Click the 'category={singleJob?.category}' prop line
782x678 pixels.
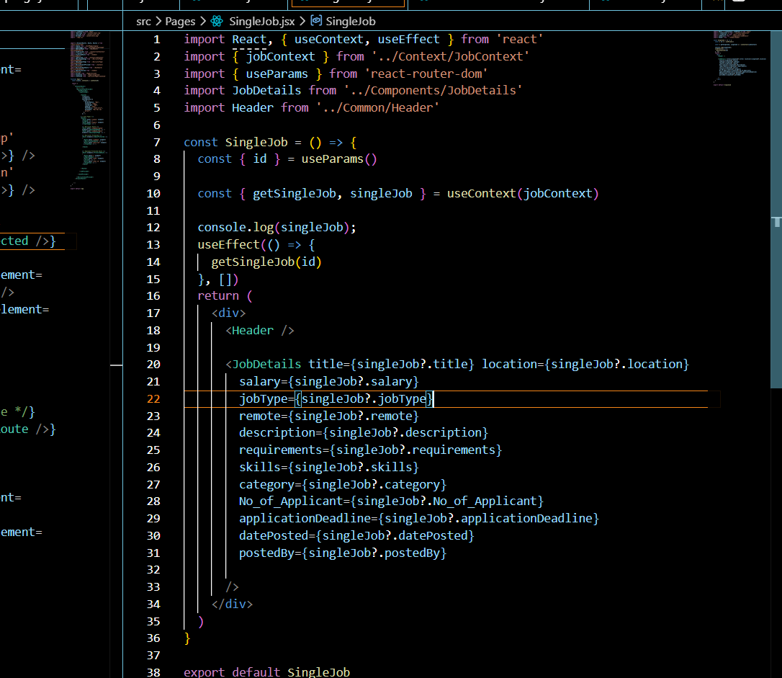[x=343, y=484]
